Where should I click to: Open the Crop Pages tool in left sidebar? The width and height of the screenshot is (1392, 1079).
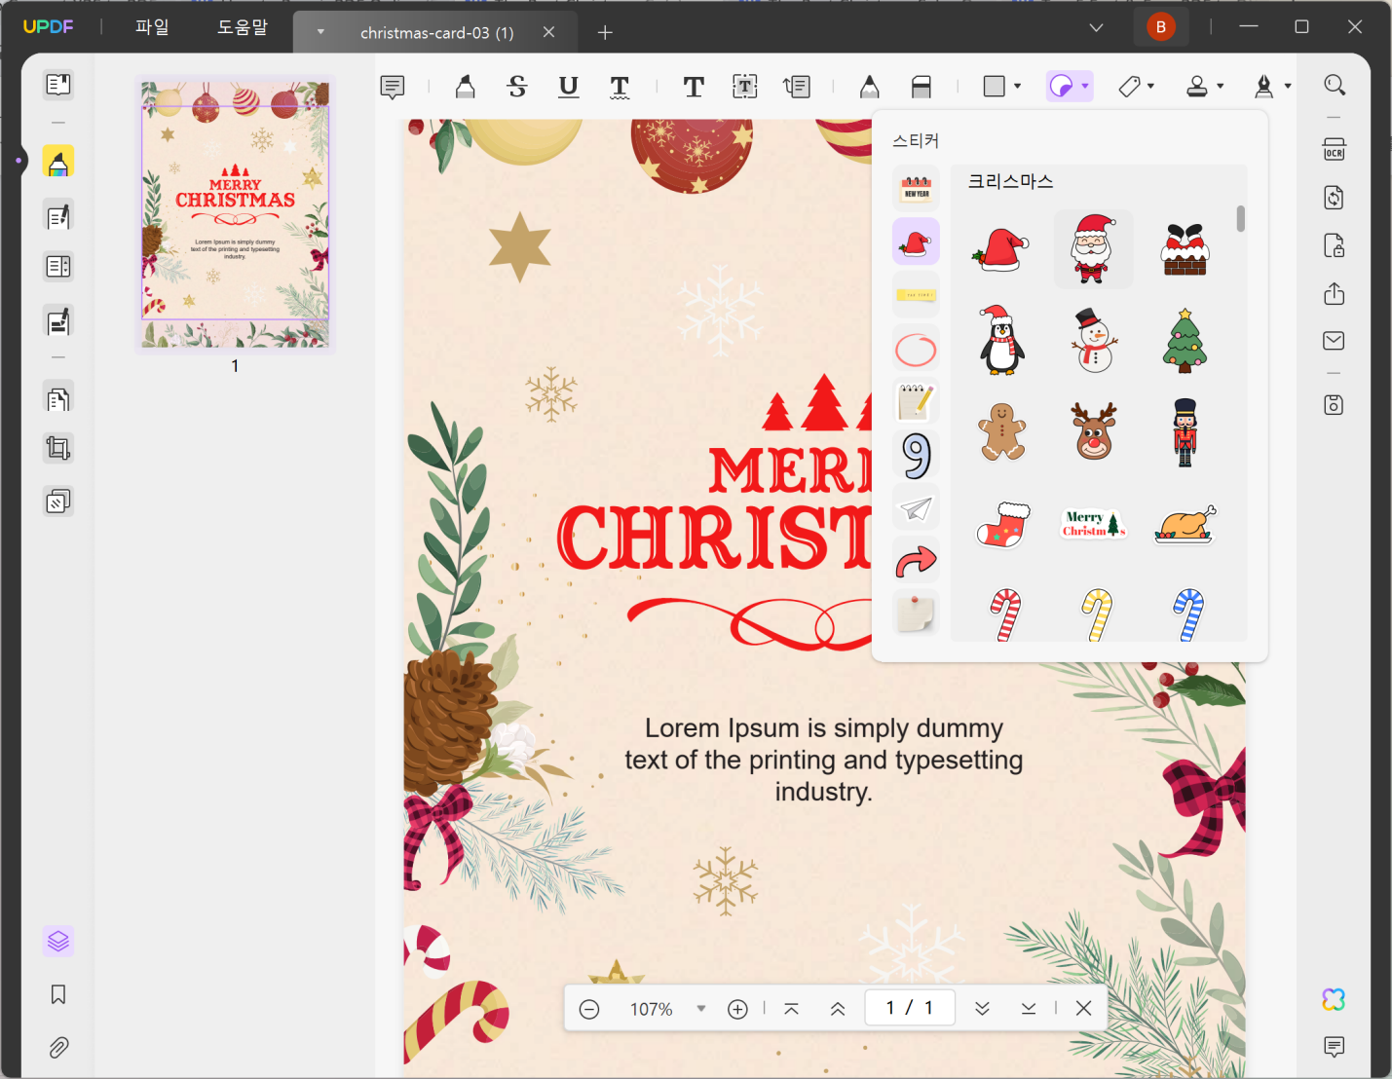click(x=58, y=447)
